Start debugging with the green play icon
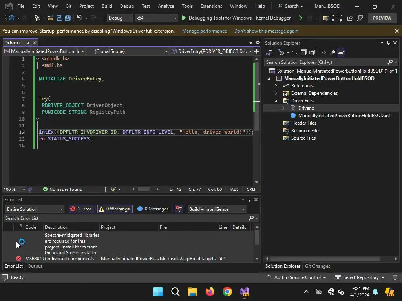The width and height of the screenshot is (402, 301). 184,18
